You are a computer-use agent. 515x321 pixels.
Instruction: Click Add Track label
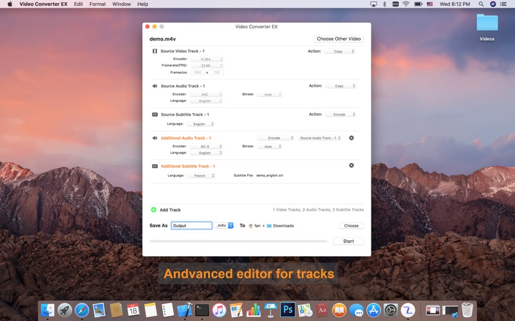tap(170, 210)
